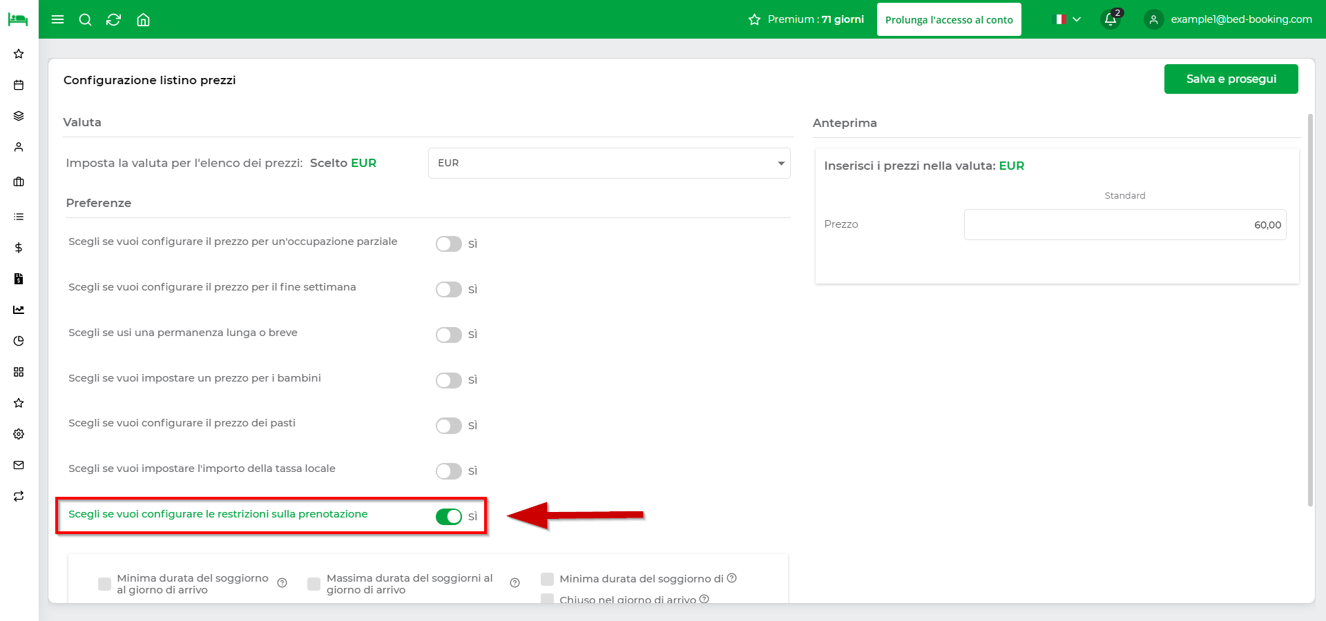Click the Valuta section heading
Viewport: 1326px width, 621px height.
pyautogui.click(x=82, y=122)
